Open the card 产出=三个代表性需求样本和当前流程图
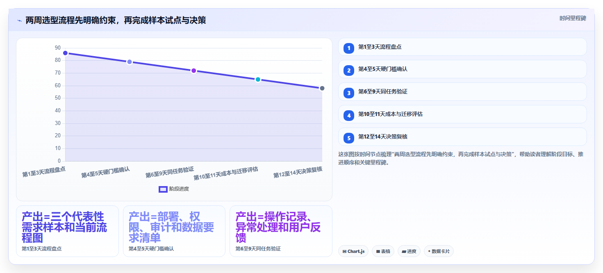 click(68, 231)
